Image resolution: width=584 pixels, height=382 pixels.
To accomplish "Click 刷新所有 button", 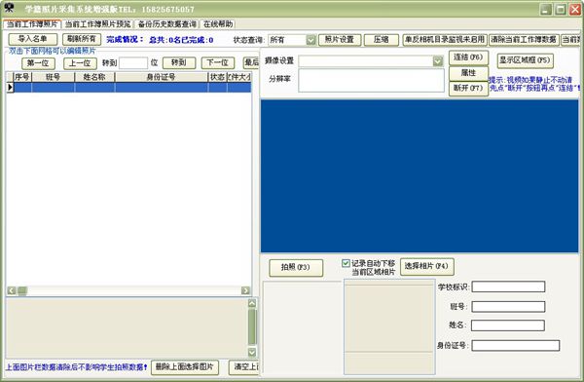I will [x=82, y=39].
